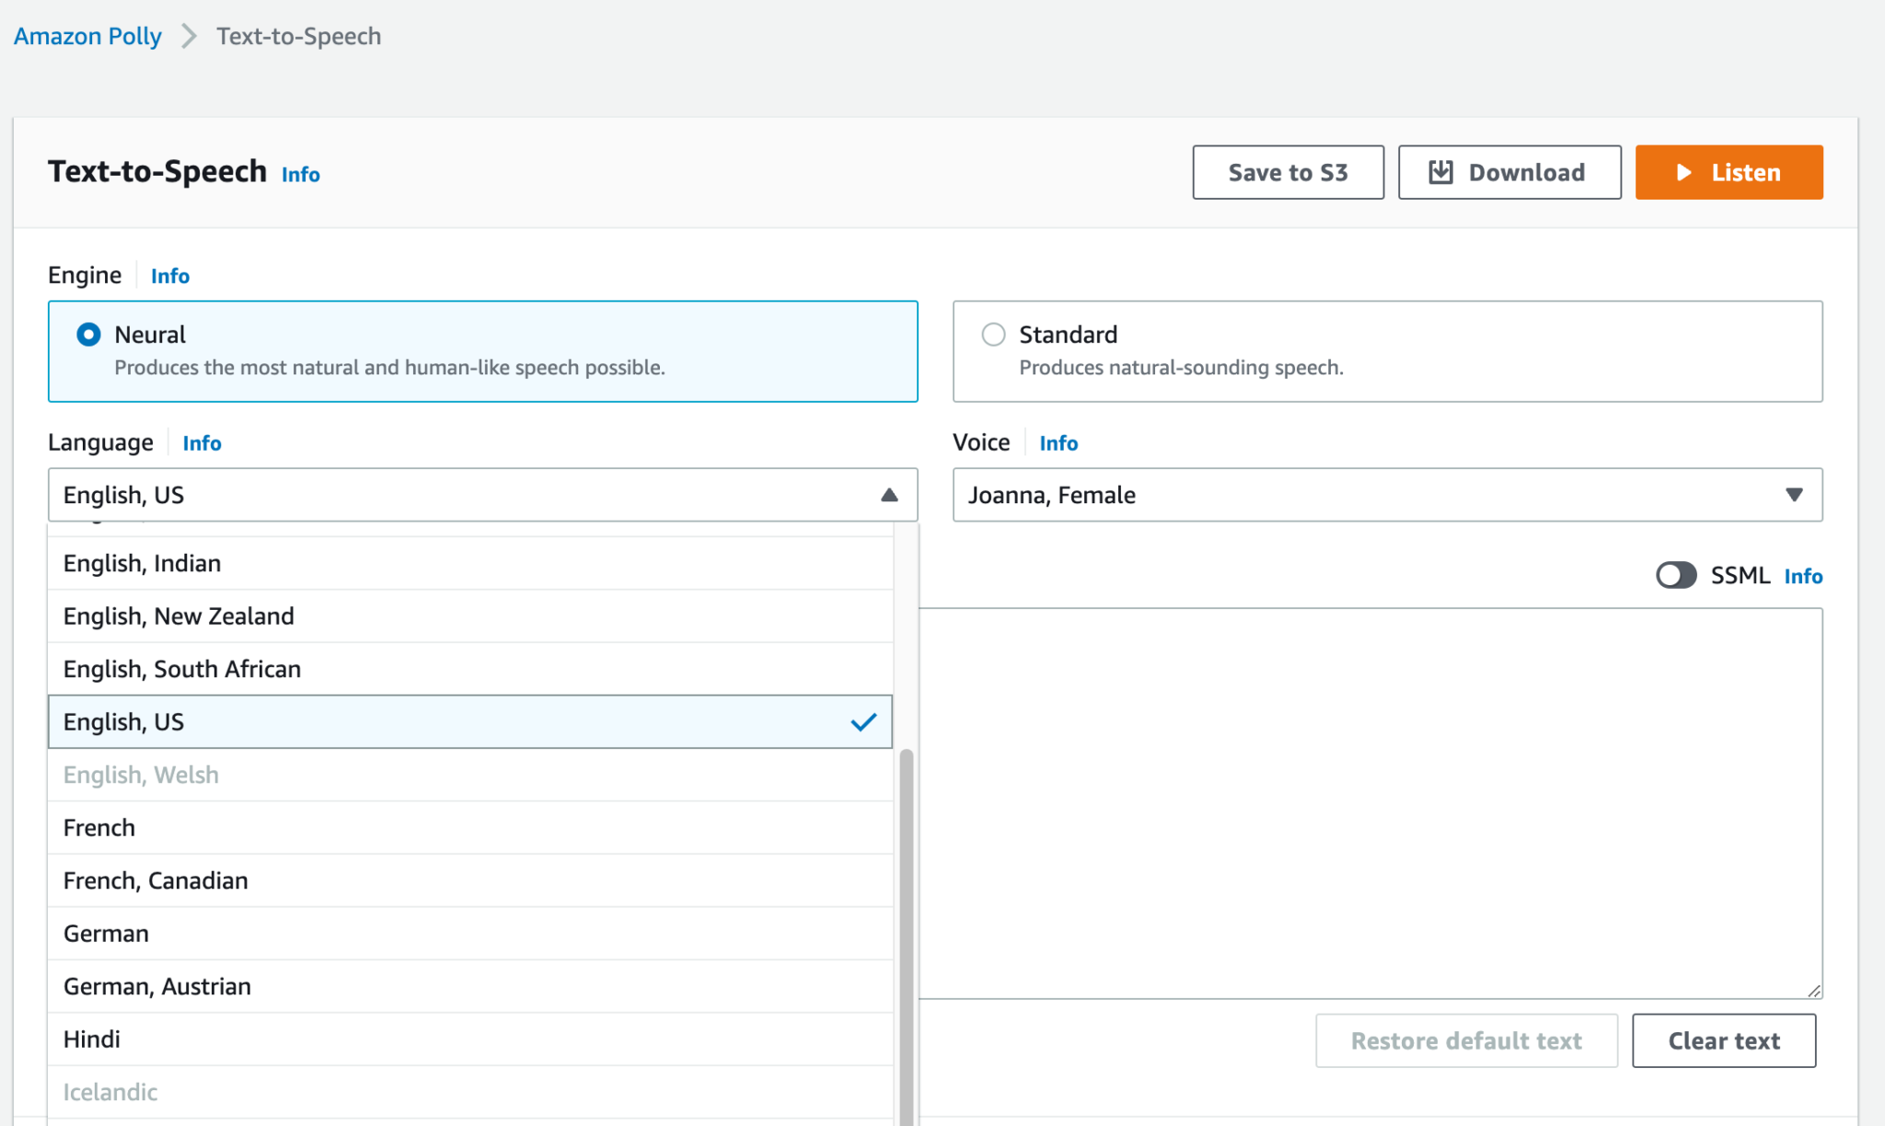Screen dimensions: 1885x1126
Task: Click the checkmark beside English, US option
Action: coord(862,722)
